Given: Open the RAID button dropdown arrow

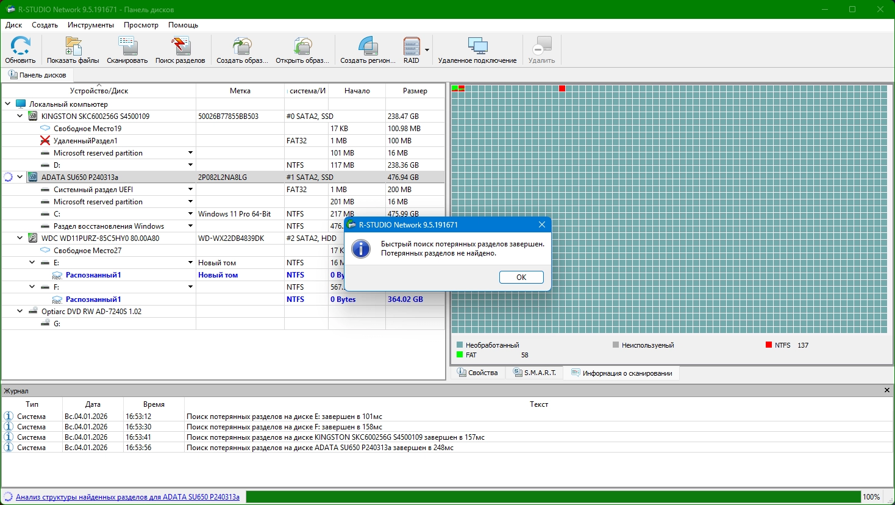Looking at the screenshot, I should click(427, 50).
